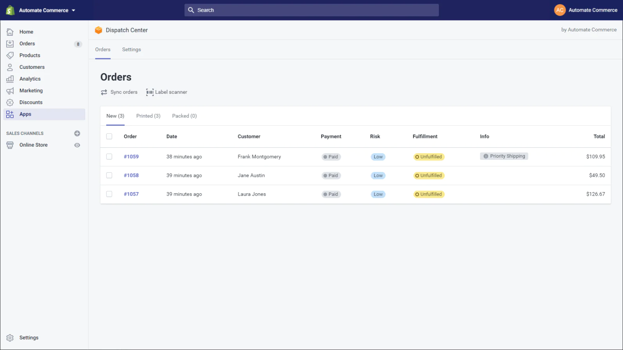
Task: Click inside the top Search field
Action: tap(311, 10)
